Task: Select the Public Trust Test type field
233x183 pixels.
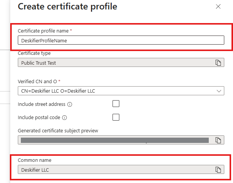Action: tap(121, 62)
